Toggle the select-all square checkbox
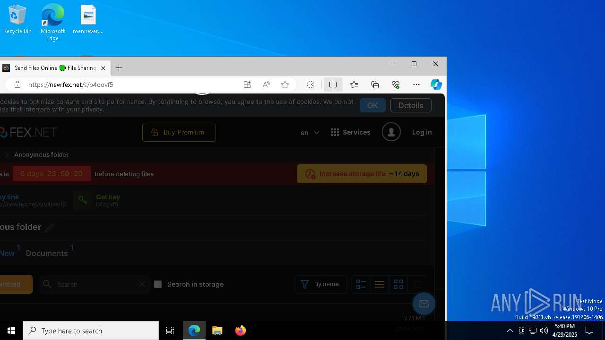 [417, 284]
